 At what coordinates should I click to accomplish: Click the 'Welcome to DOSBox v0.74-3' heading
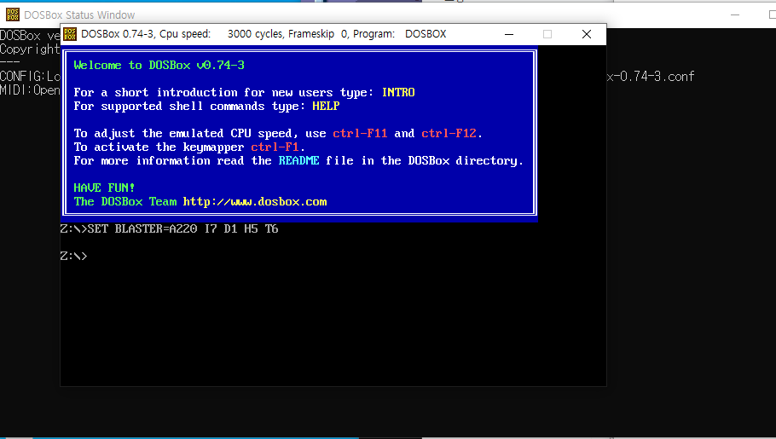(159, 66)
